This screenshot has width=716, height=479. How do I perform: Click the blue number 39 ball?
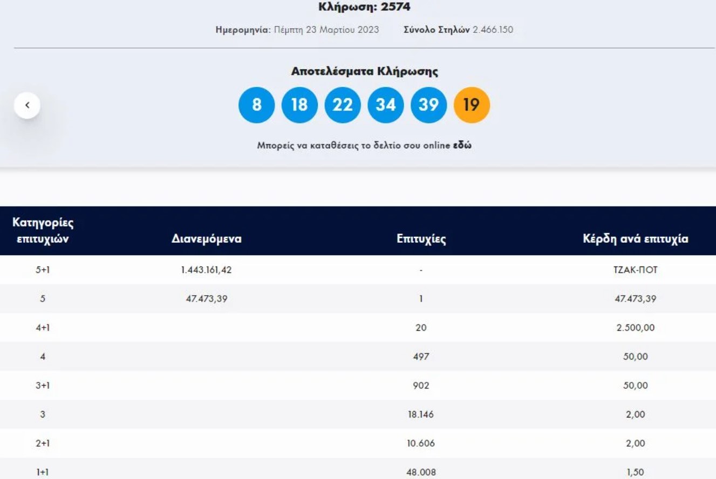coord(429,105)
